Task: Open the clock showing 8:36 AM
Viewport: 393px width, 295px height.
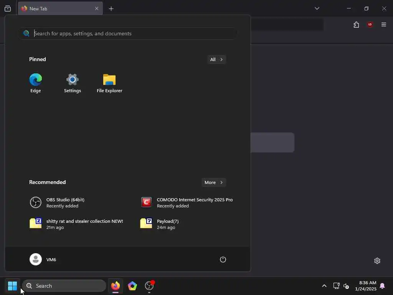Action: click(x=366, y=286)
